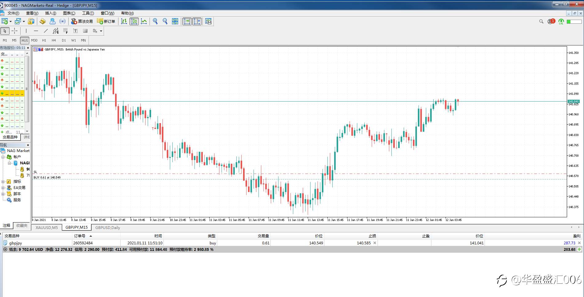Switch chart to line chart icon
Image resolution: width=584 pixels, height=297 pixels.
(x=144, y=21)
